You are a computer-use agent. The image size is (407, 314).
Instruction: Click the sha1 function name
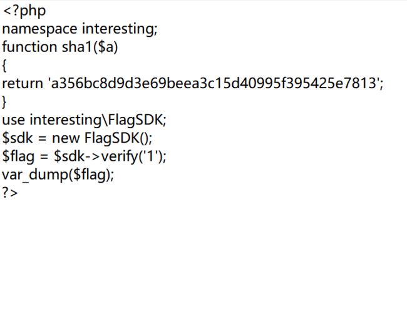(77, 47)
